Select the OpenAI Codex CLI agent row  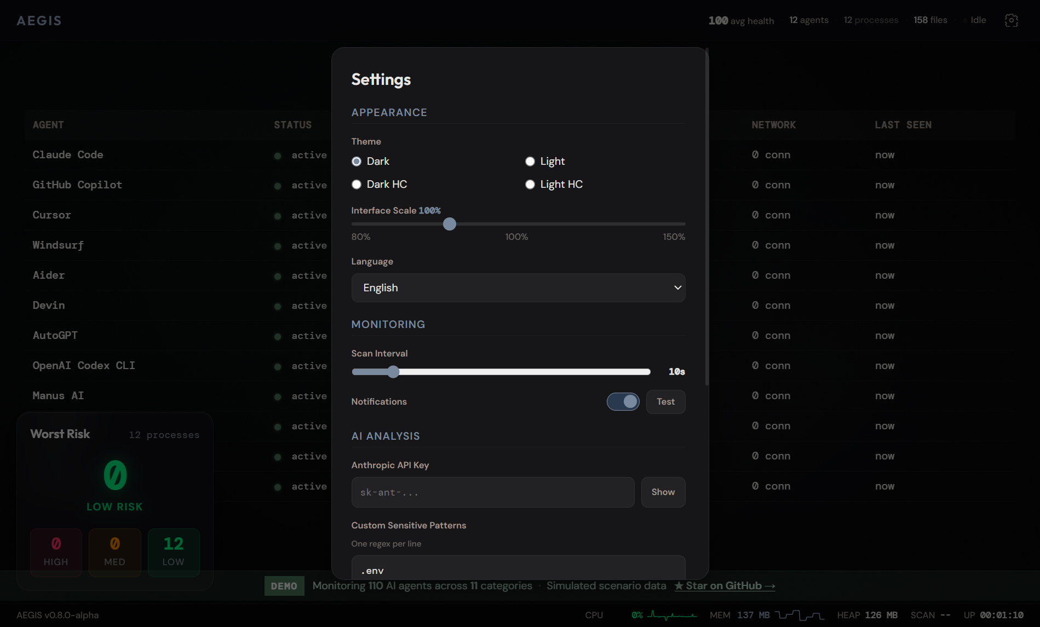(x=178, y=366)
